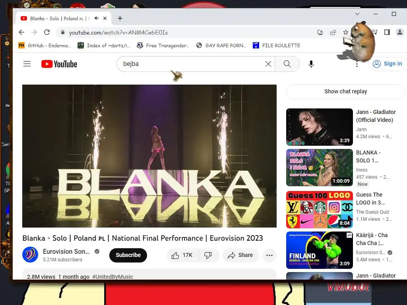
Task: Subscribe to the Eurovision channel
Action: tap(128, 255)
